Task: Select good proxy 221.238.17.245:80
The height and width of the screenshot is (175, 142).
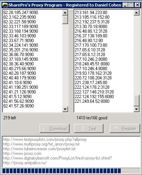Action: (x=91, y=83)
